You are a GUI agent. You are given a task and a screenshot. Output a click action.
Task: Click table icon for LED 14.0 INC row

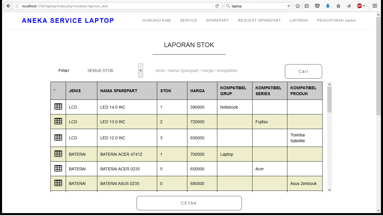pos(58,107)
